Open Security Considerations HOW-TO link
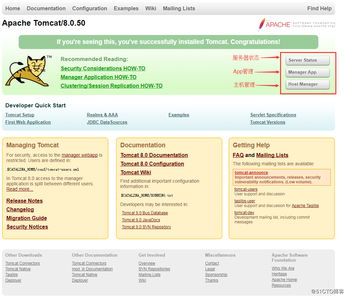This screenshot has width=347, height=297. 103,68
